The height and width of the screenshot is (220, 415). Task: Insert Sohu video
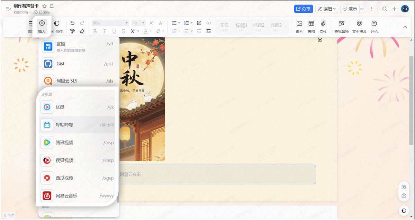click(77, 160)
